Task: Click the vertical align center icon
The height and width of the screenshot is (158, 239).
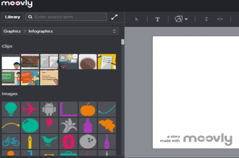Action: click(x=206, y=19)
